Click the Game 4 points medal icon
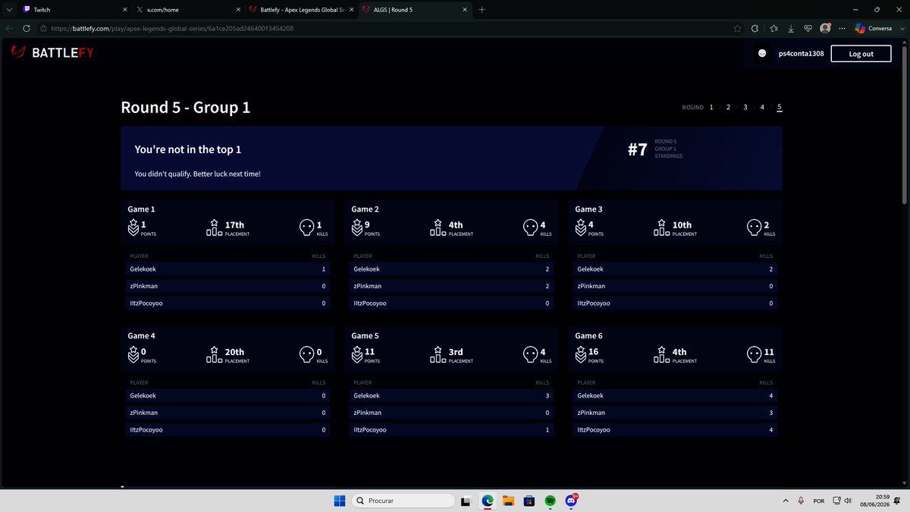 point(133,354)
